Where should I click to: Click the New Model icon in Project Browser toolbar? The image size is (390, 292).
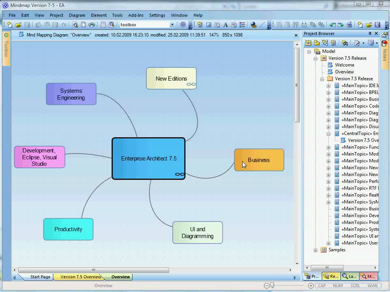(x=308, y=43)
